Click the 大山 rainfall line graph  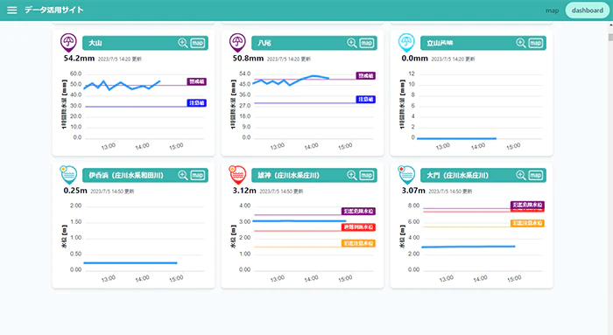click(x=122, y=85)
